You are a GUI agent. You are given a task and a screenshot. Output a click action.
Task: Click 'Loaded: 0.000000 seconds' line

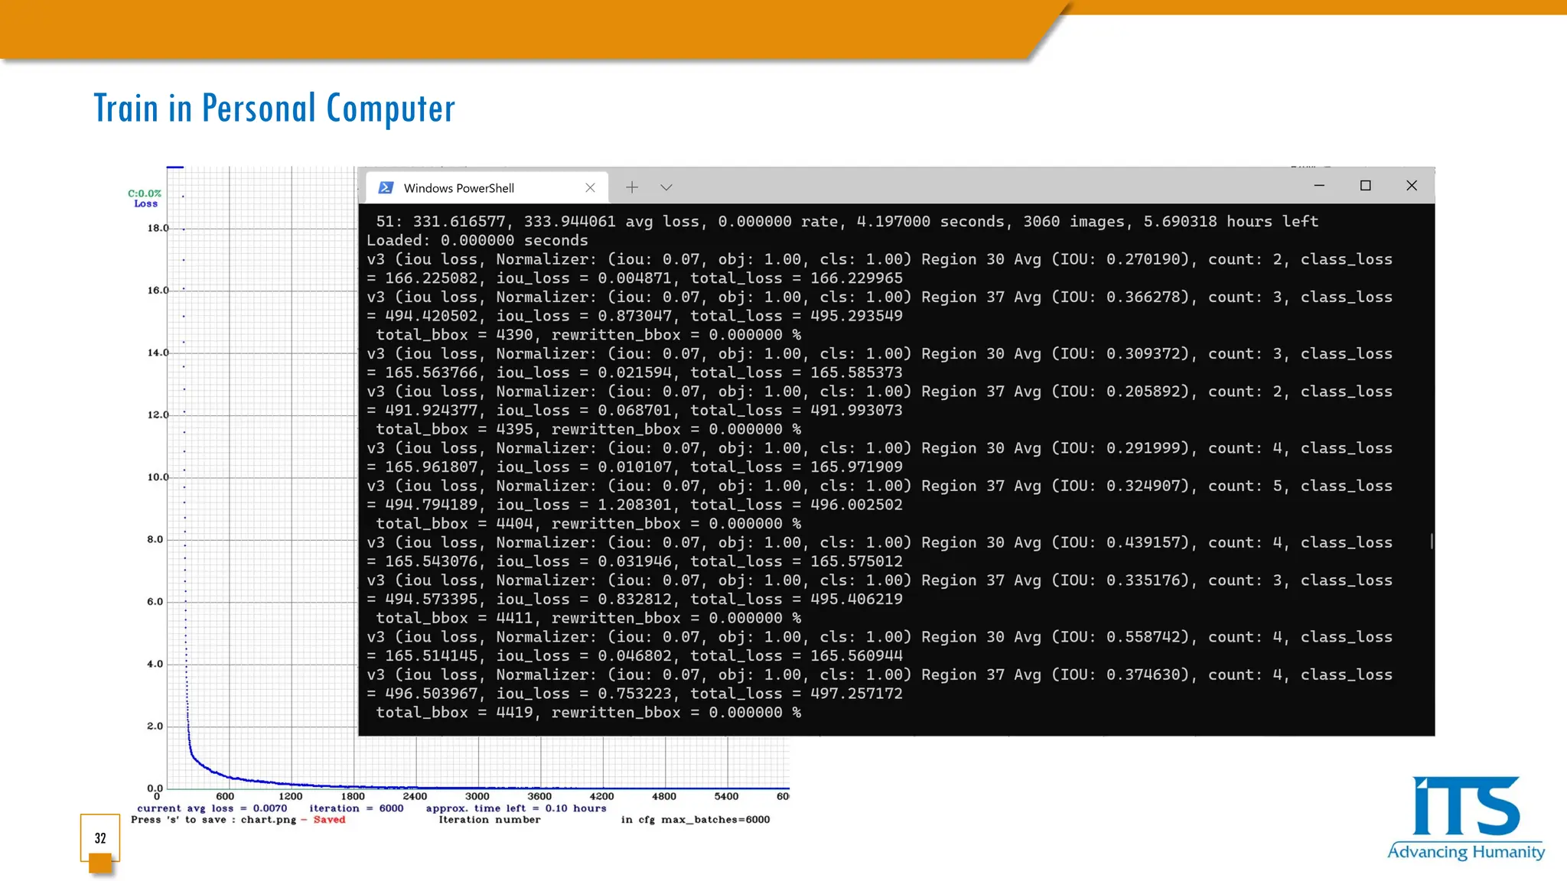pos(477,241)
